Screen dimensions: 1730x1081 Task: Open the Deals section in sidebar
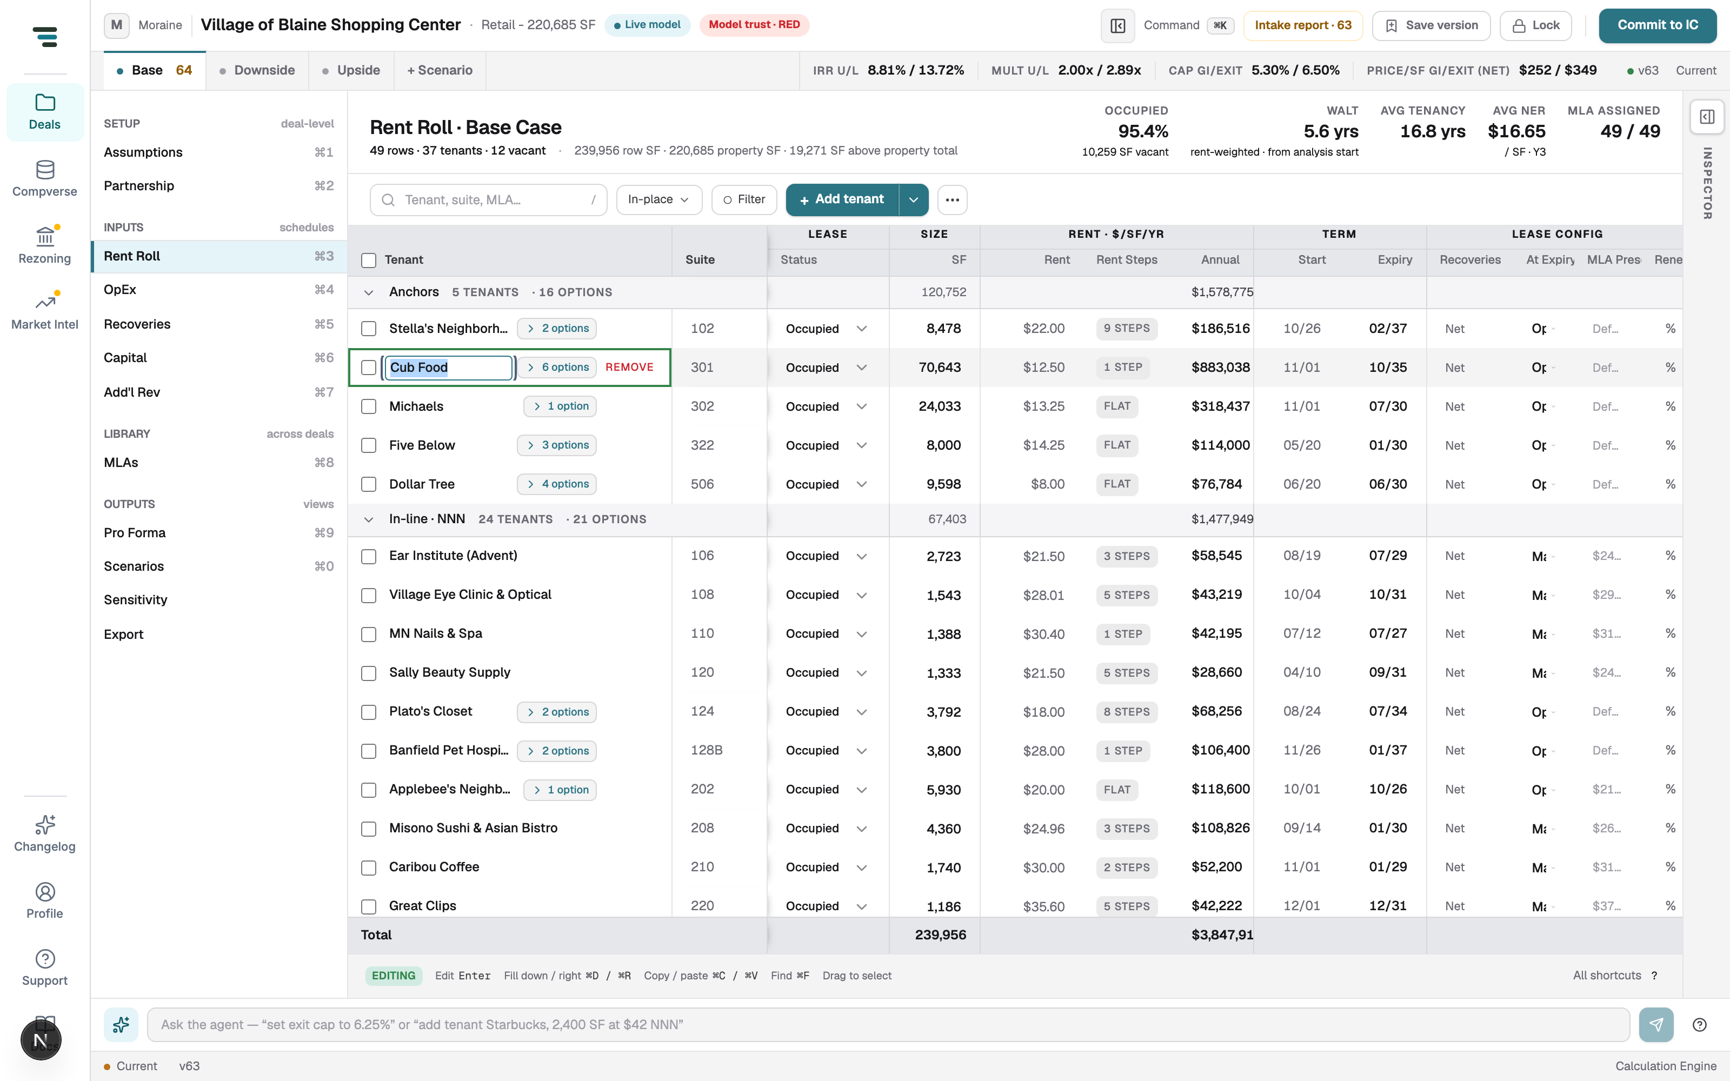[44, 112]
